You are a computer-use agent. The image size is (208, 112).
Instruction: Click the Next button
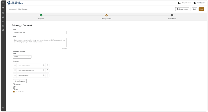click(201, 9)
